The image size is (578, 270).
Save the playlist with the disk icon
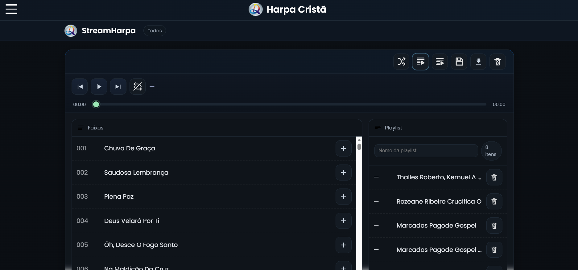click(459, 62)
